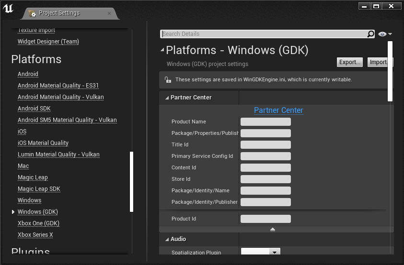Select Widget Designer (Team) category
Image resolution: width=404 pixels, height=265 pixels.
(48, 42)
